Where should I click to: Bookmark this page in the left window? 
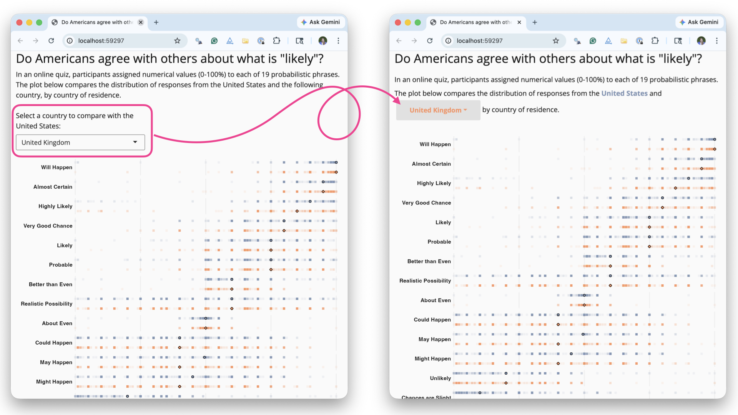tap(177, 41)
